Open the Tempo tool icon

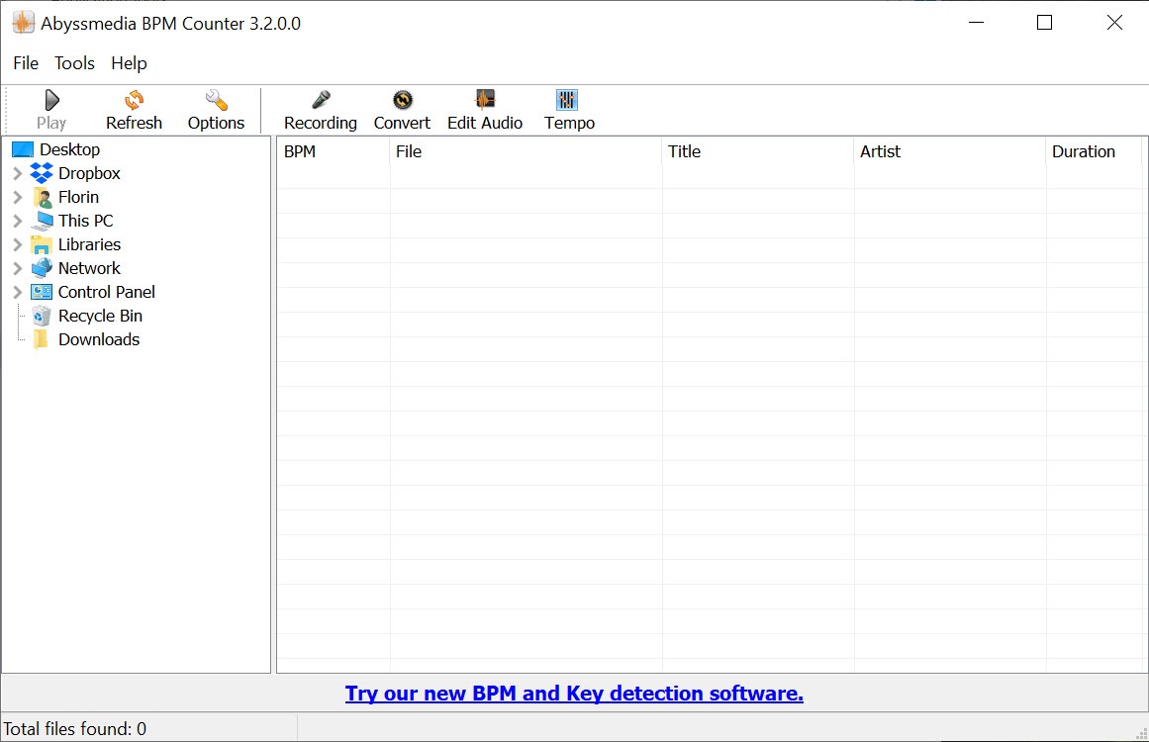point(567,100)
